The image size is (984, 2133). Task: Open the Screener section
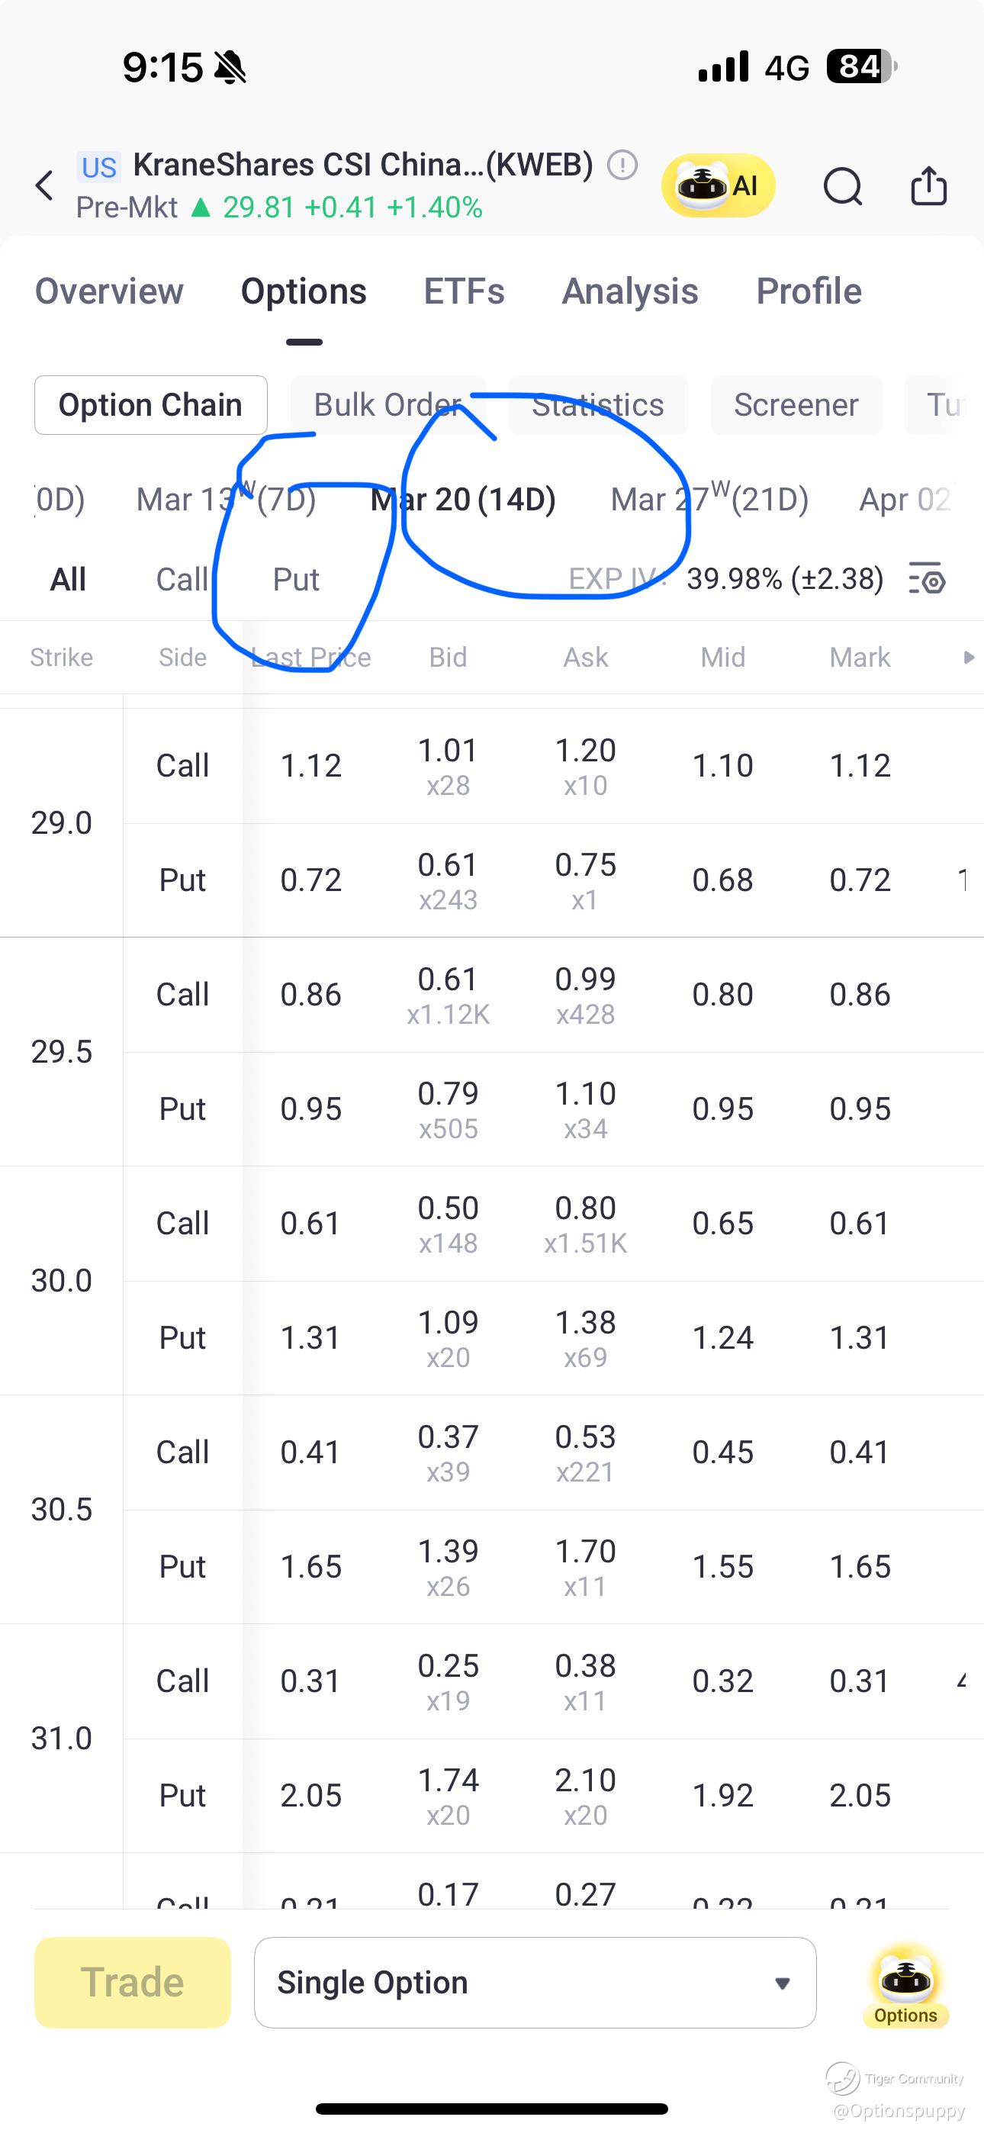[795, 405]
